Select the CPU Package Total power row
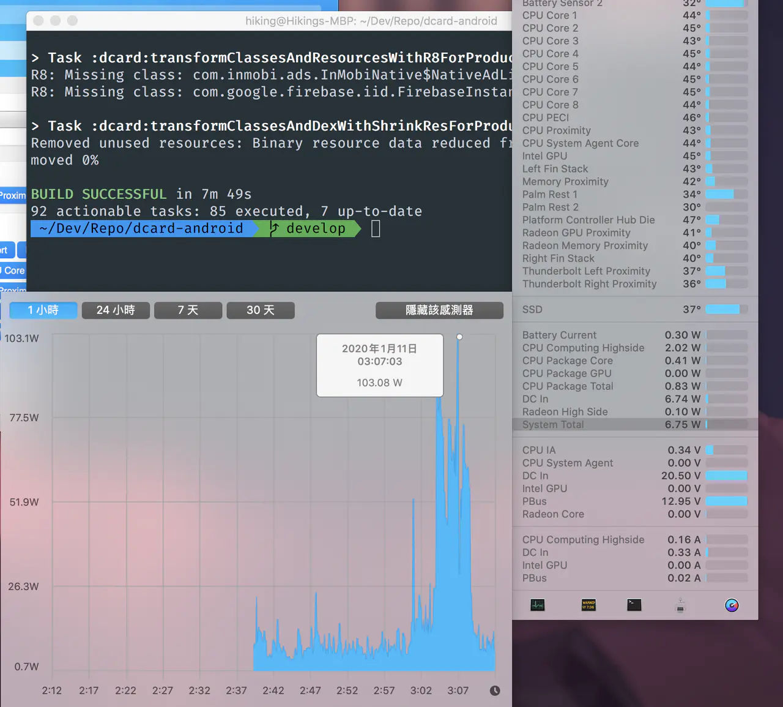 pos(635,387)
